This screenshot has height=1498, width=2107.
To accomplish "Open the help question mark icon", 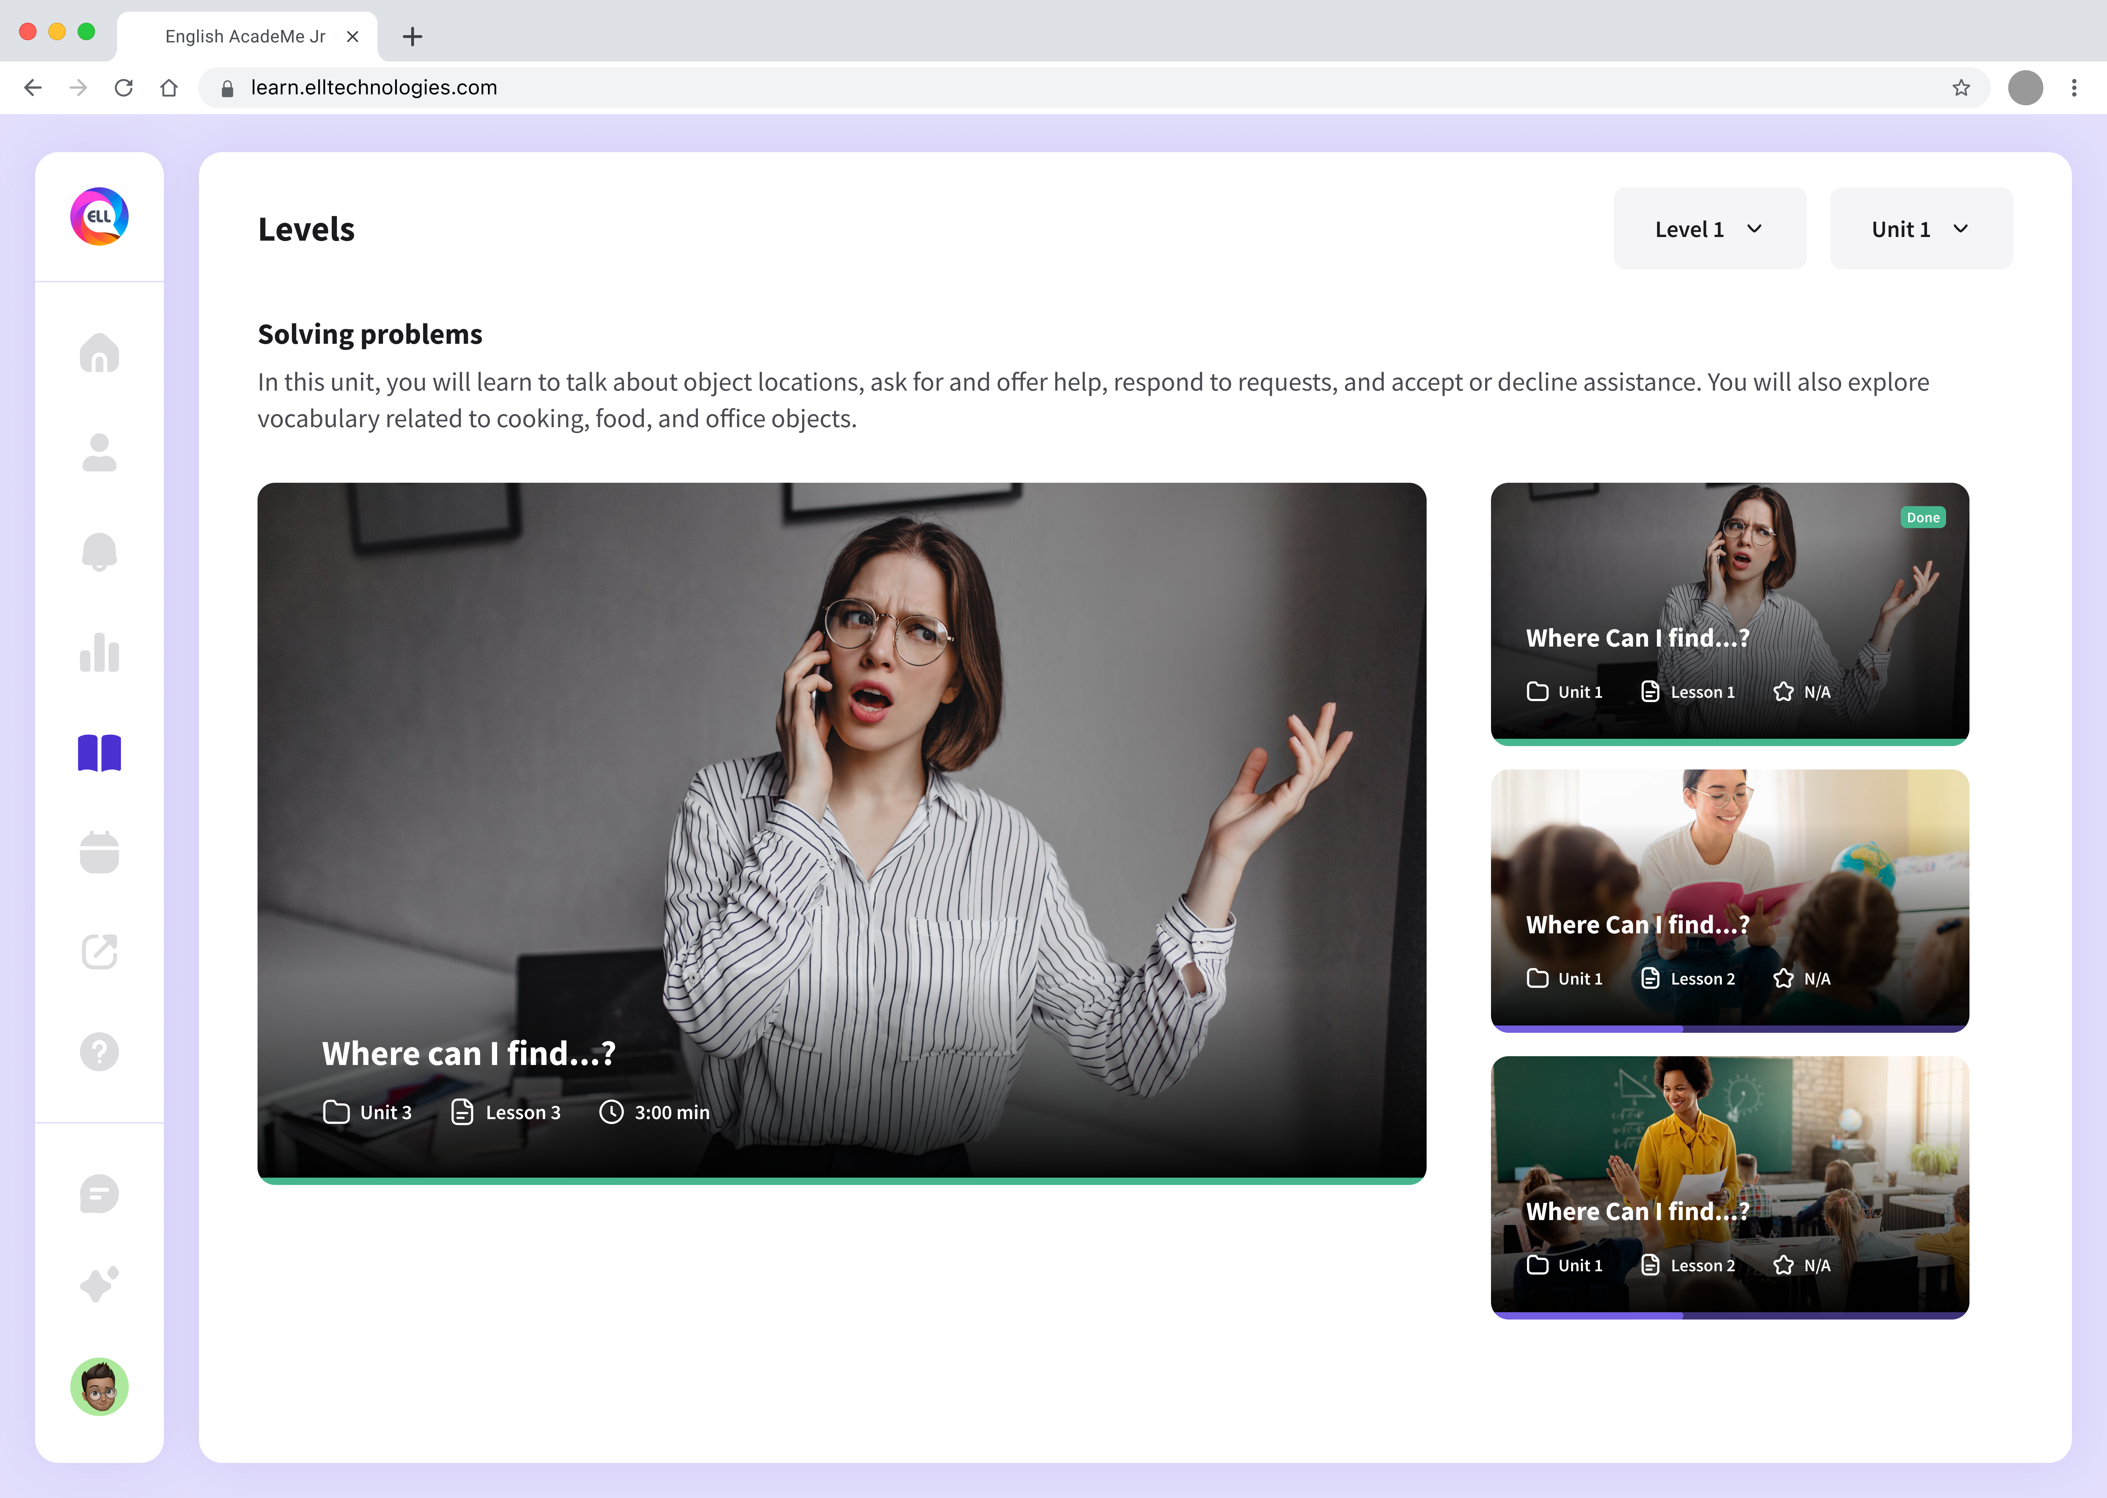I will (x=99, y=1051).
